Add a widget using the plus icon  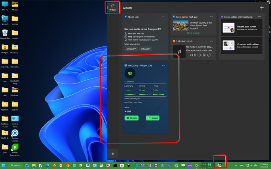[x=262, y=8]
